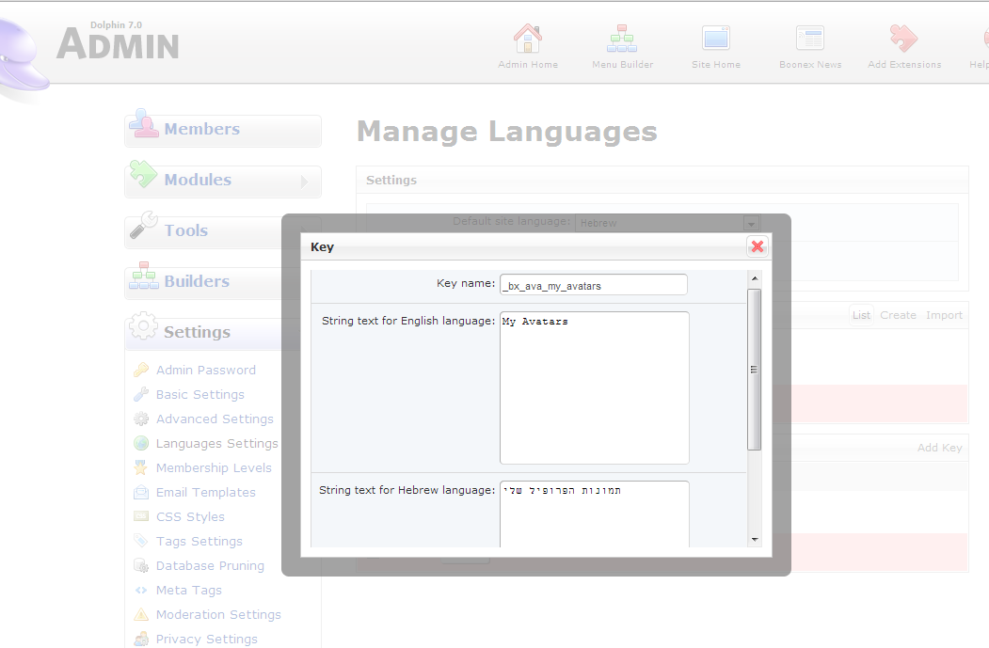Click inside the Key name field
This screenshot has width=989, height=648.
[x=593, y=285]
